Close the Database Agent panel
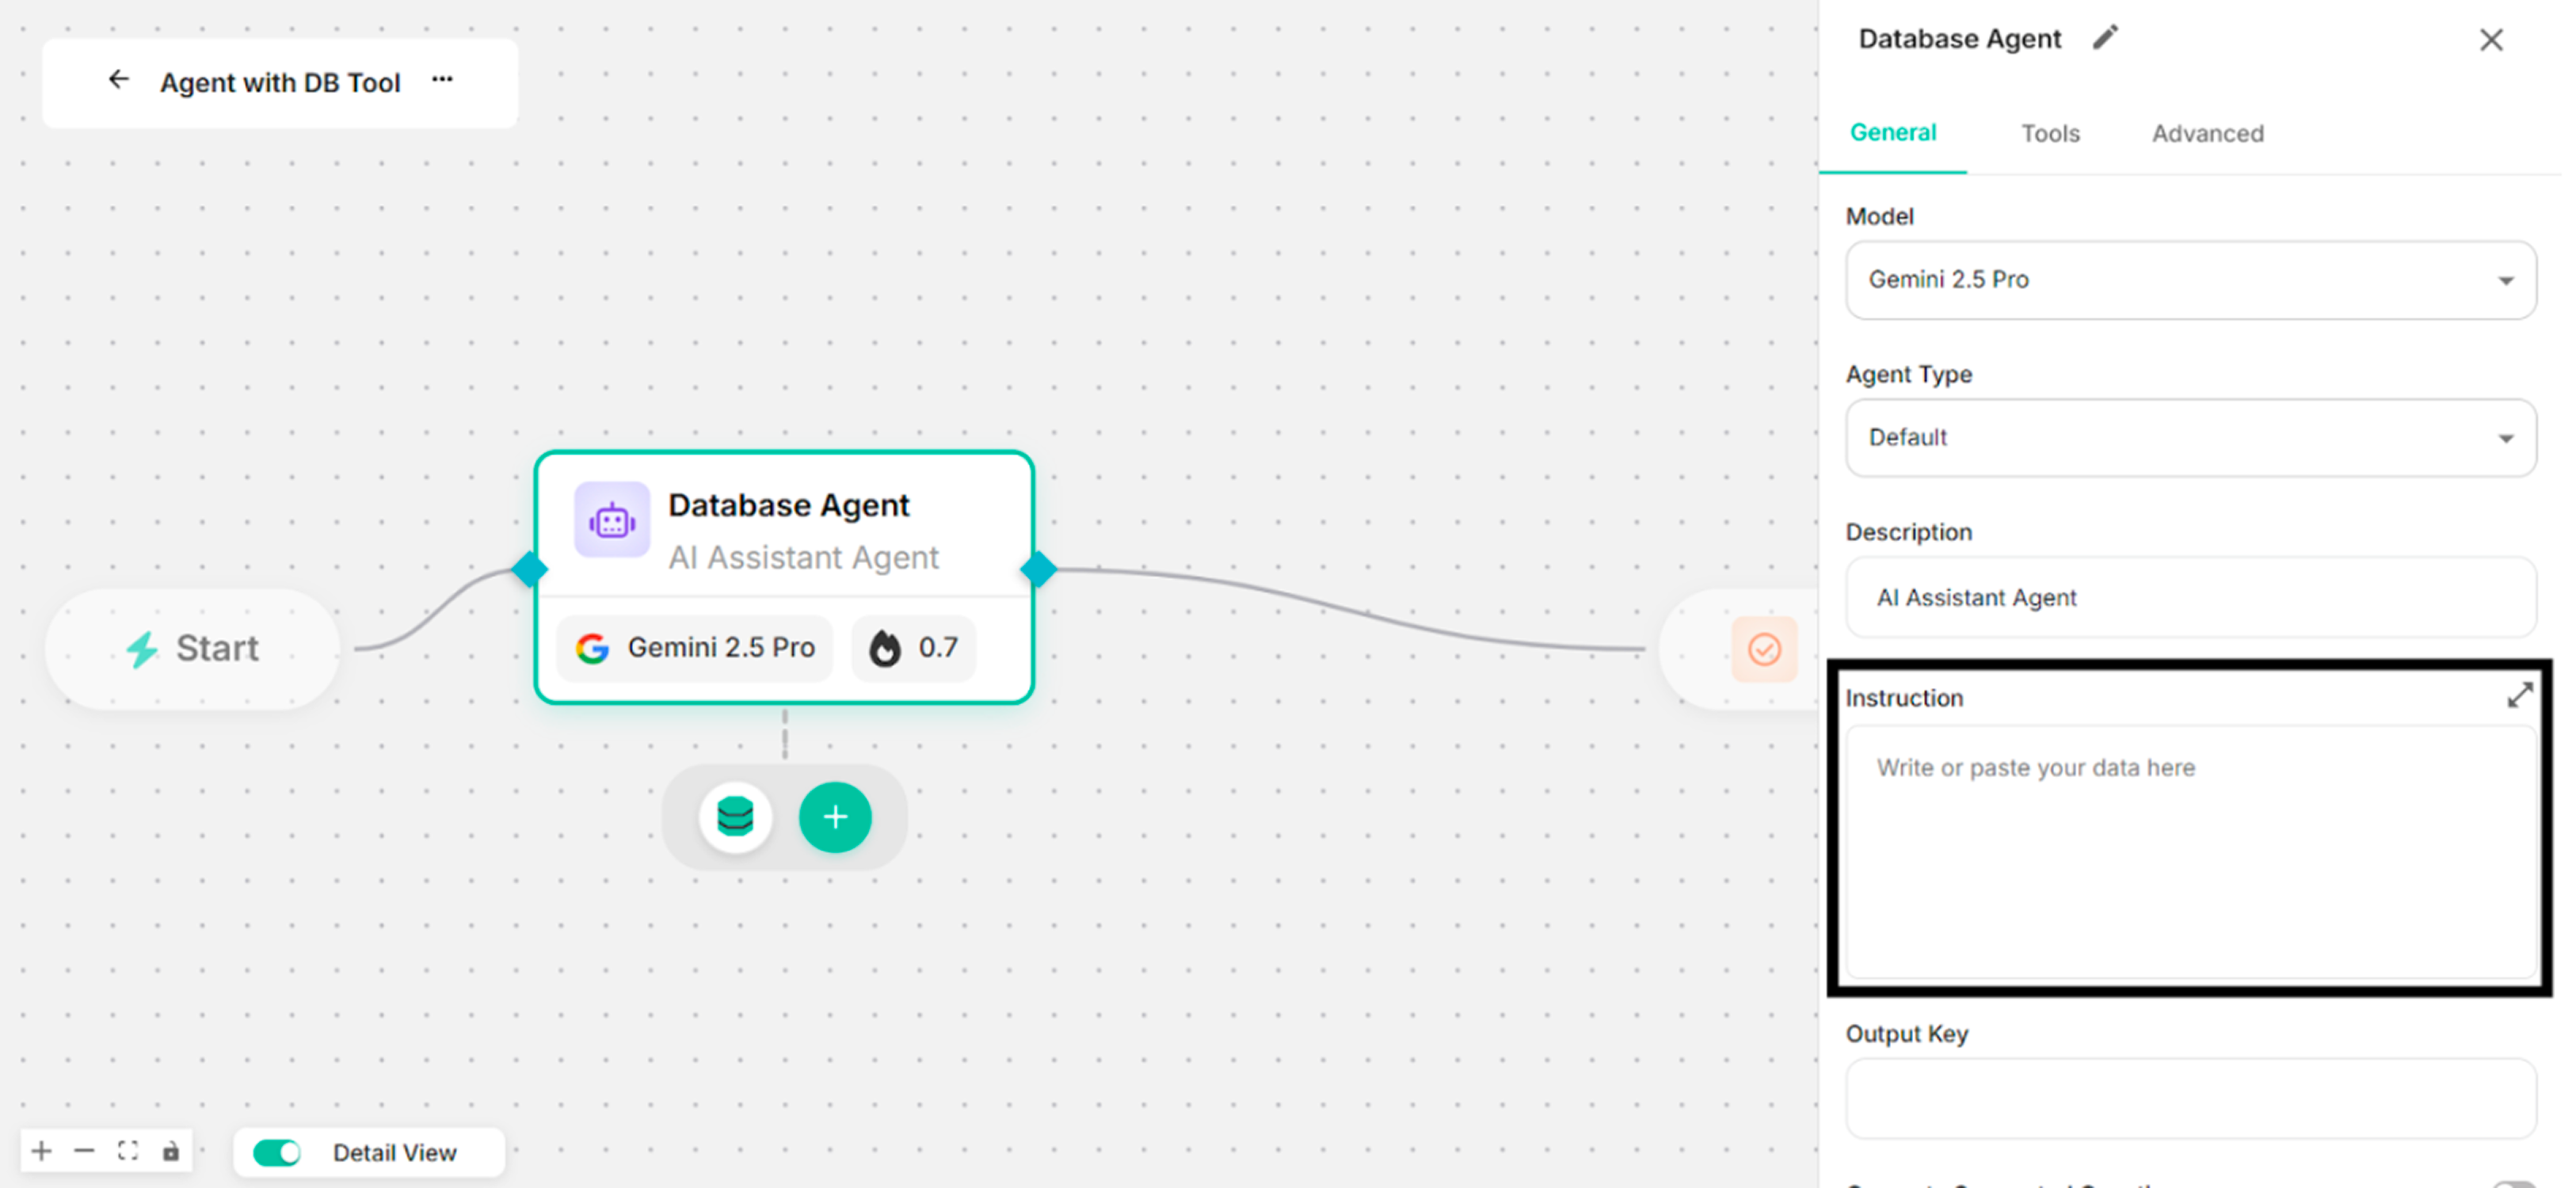 tap(2491, 40)
